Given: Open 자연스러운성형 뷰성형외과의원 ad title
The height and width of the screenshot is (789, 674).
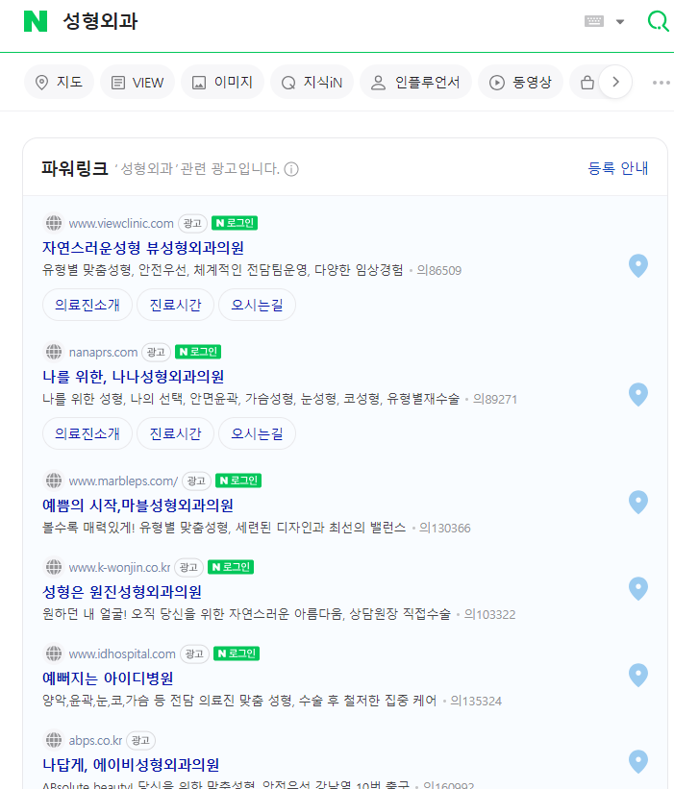Looking at the screenshot, I should [x=143, y=248].
